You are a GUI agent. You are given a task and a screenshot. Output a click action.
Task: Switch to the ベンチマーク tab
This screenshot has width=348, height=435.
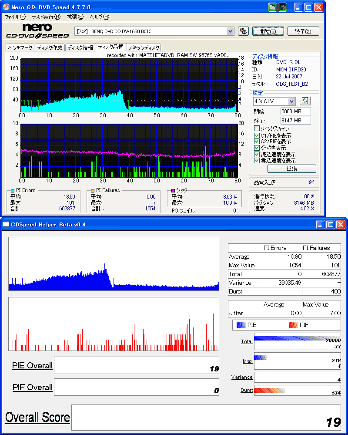click(20, 48)
